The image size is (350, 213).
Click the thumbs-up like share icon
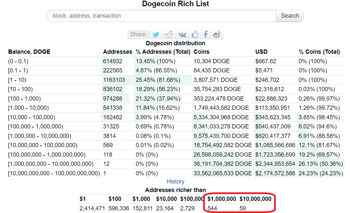195,34
